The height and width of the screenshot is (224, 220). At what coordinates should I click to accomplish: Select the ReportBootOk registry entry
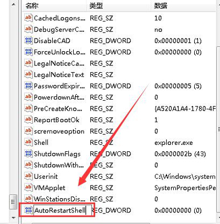[57, 120]
